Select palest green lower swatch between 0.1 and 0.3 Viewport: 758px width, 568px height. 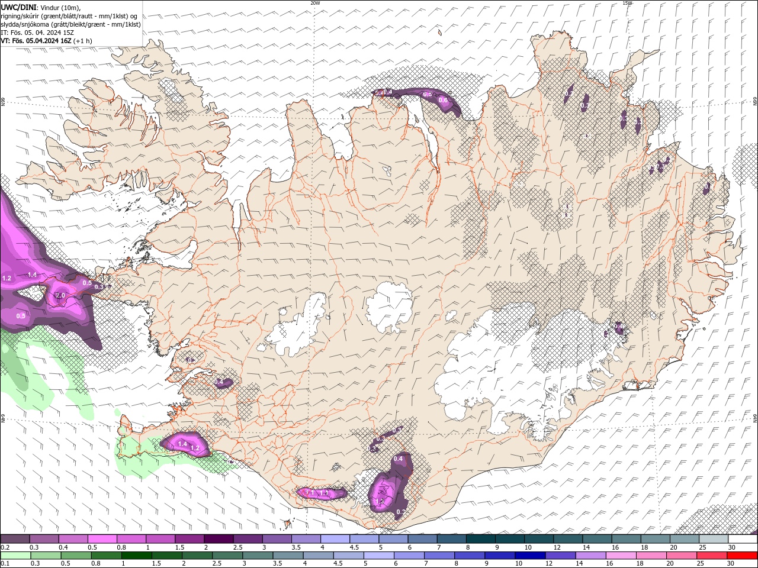pos(15,556)
